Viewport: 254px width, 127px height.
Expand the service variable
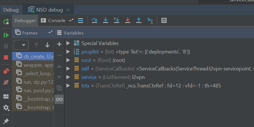coord(68,77)
